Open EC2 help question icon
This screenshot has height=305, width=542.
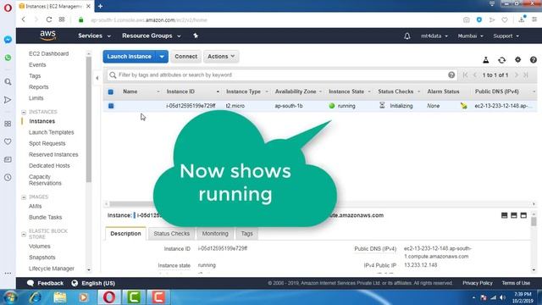click(x=534, y=60)
